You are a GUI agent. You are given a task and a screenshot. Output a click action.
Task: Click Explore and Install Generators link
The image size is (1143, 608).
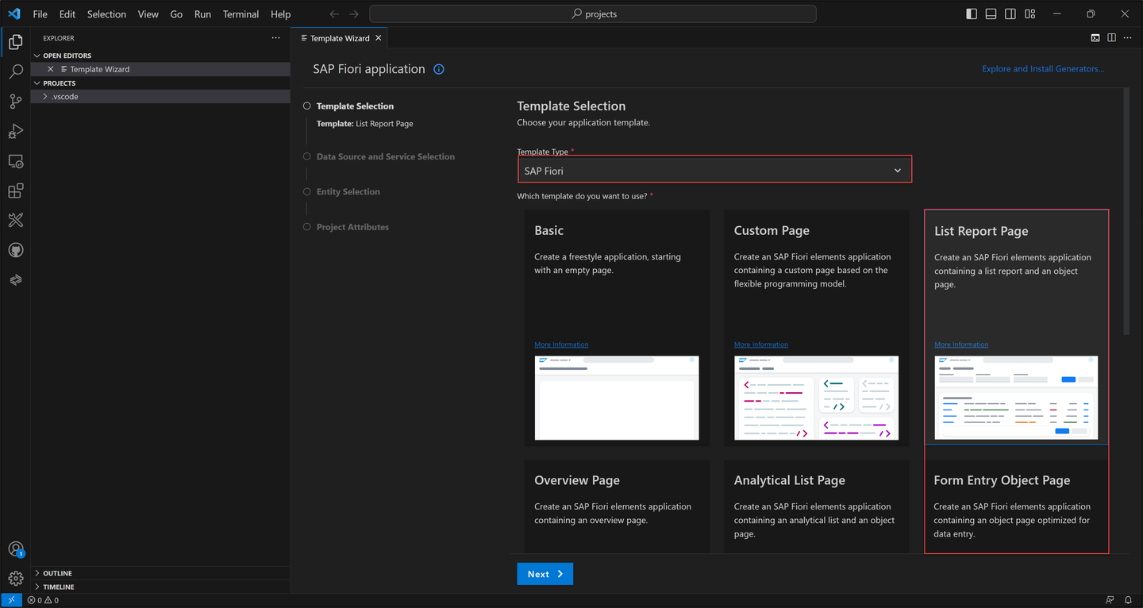pyautogui.click(x=1043, y=69)
